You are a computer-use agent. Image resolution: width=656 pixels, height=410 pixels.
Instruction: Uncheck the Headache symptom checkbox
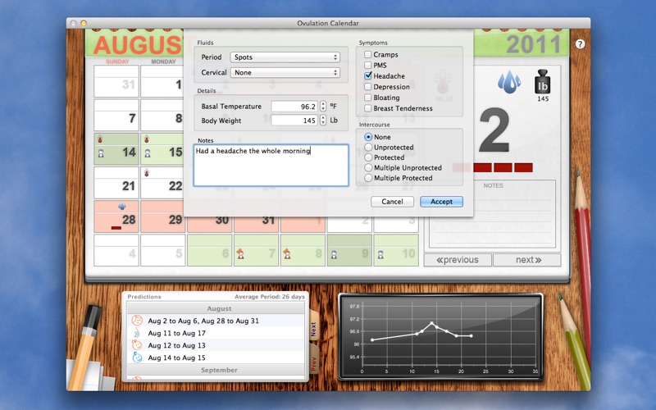coord(368,76)
